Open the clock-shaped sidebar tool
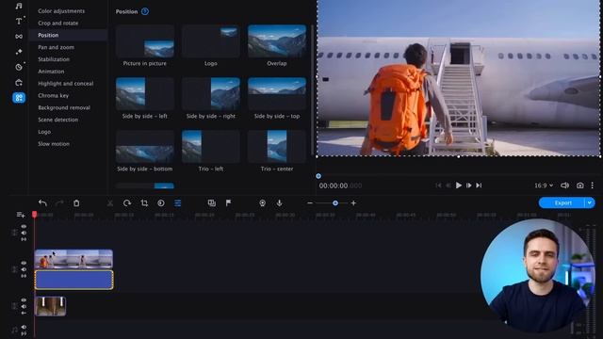 [19, 67]
